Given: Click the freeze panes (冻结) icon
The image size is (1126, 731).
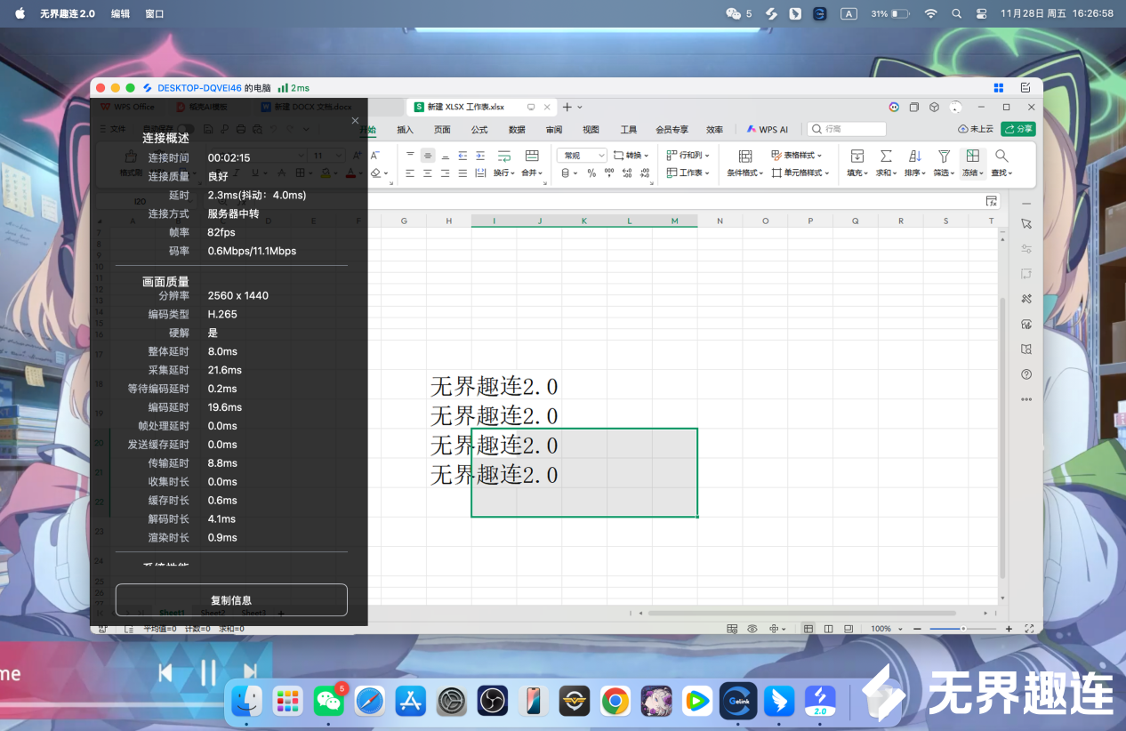Looking at the screenshot, I should (972, 157).
